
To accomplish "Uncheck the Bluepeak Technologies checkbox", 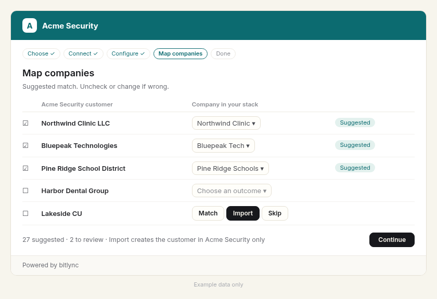I will point(25,145).
